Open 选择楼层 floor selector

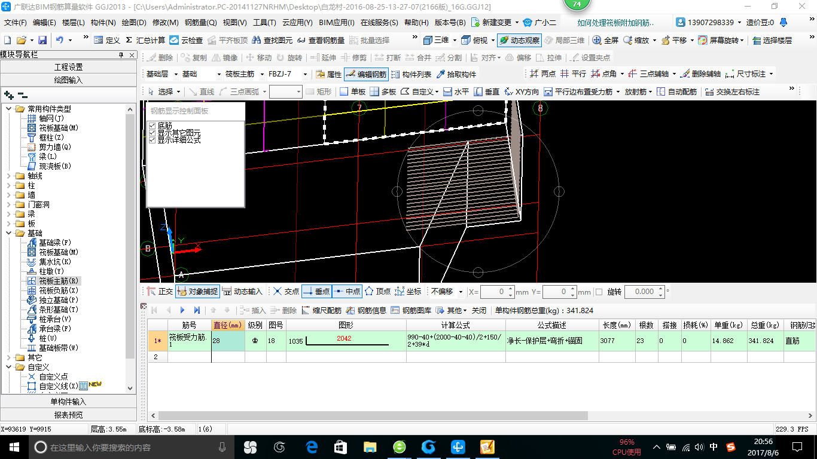[772, 40]
